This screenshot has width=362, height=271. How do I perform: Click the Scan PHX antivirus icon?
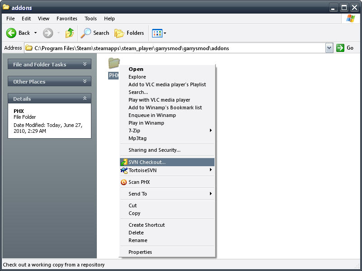[x=124, y=182]
